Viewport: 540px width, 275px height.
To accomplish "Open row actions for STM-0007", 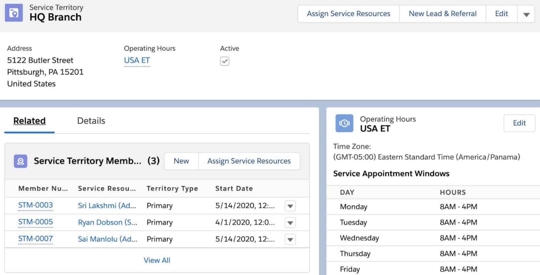I will point(290,240).
